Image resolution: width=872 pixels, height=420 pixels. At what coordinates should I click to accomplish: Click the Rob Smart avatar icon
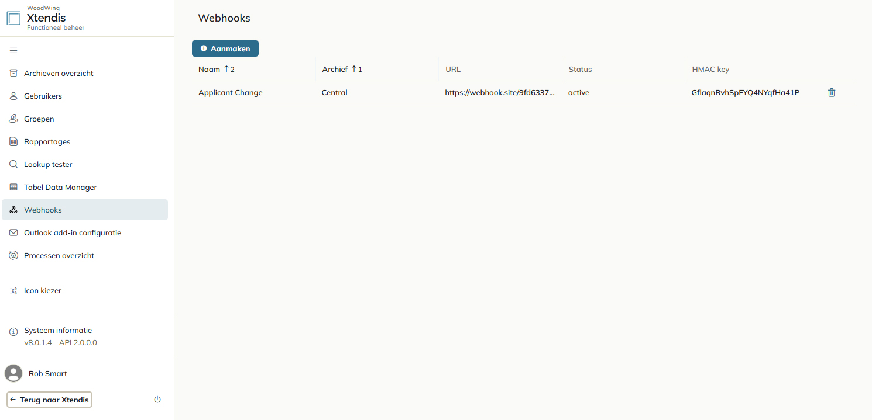[x=13, y=373]
